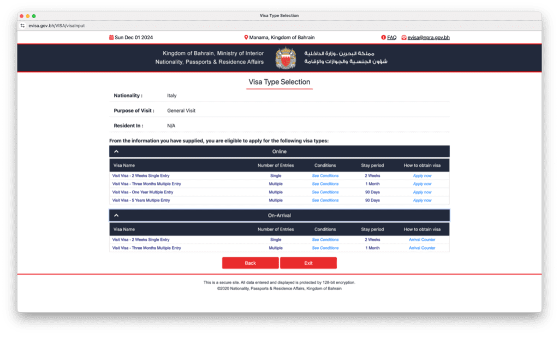This screenshot has height=337, width=559.
Task: Open Online Visit Visa - Three Months Multiple Entry
Action: coord(146,184)
